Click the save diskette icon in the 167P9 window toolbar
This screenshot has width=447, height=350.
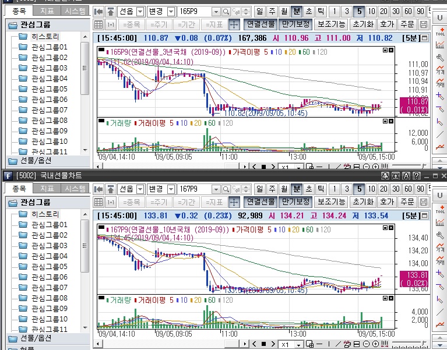tap(424, 202)
